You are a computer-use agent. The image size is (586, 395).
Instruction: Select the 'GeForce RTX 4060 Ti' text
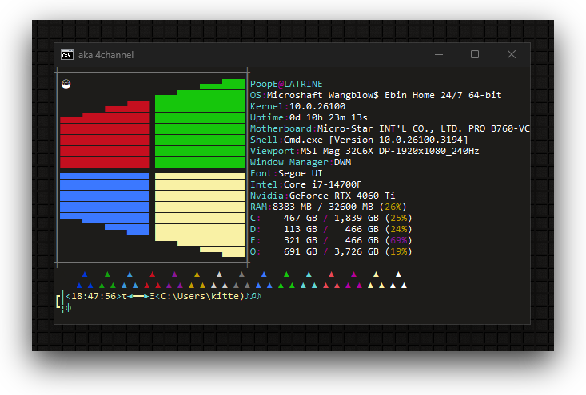pos(342,196)
